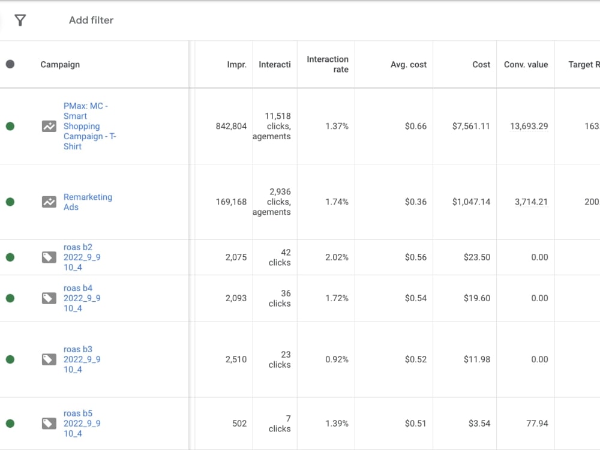Image resolution: width=600 pixels, height=450 pixels.
Task: Toggle green status dot for roas b5
Action: click(10, 424)
